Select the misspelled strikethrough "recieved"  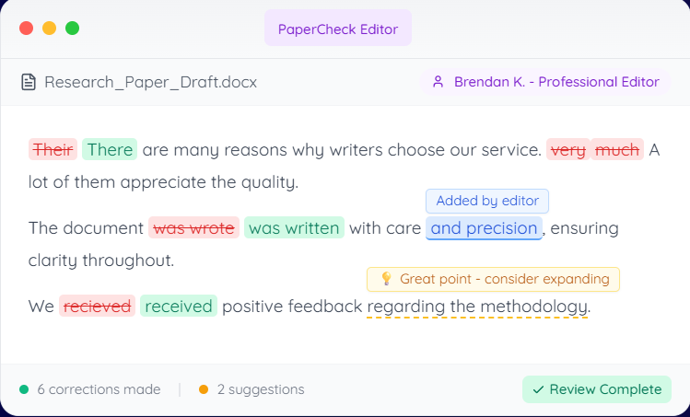(x=98, y=306)
